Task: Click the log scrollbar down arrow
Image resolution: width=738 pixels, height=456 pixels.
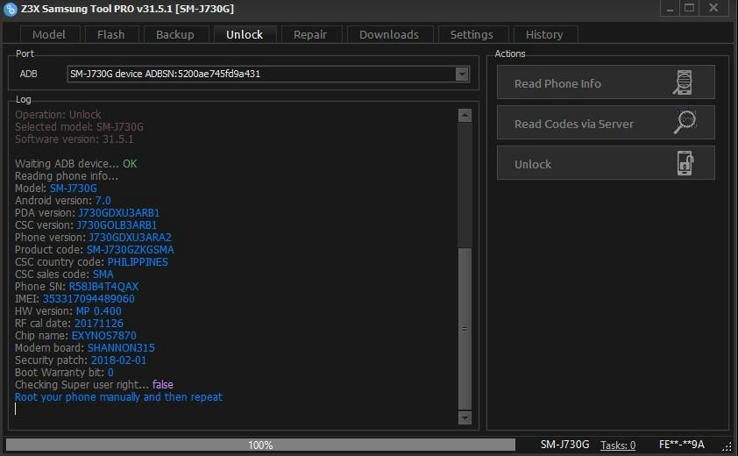Action: click(465, 417)
